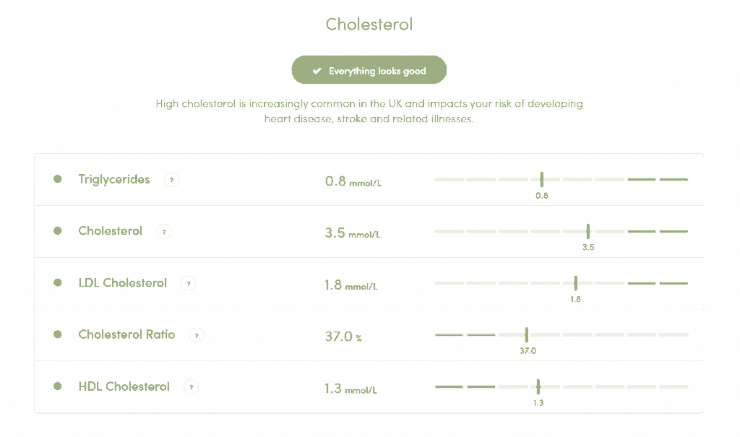Open the Cholesterol Ratio row label
Image resolution: width=740 pixels, height=437 pixels.
pyautogui.click(x=126, y=334)
